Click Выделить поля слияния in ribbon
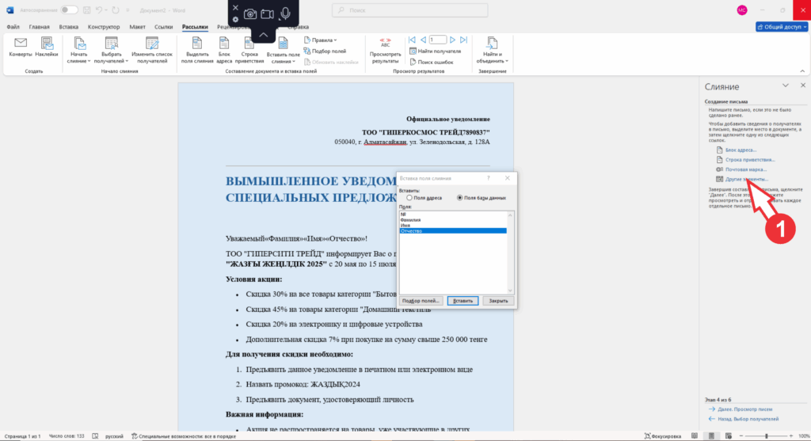Viewport: 811px width, 441px height. [197, 50]
